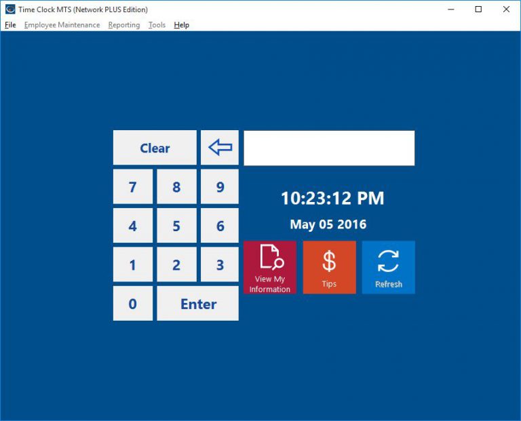Click the Clear keypad button

[x=155, y=147]
